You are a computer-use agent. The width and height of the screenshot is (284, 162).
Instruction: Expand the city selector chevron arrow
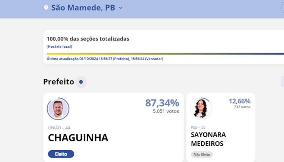121,8
